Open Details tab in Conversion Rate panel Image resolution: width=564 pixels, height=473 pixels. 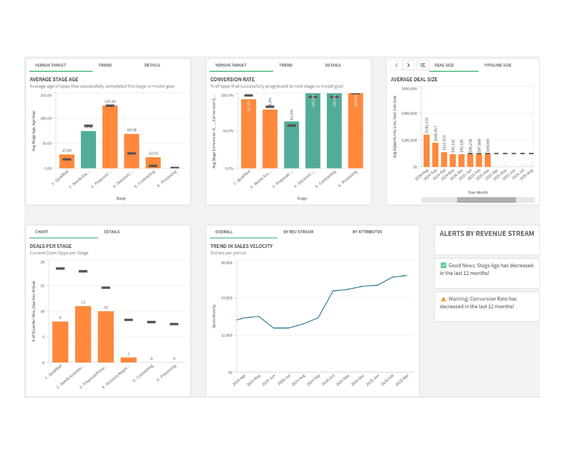(x=332, y=65)
